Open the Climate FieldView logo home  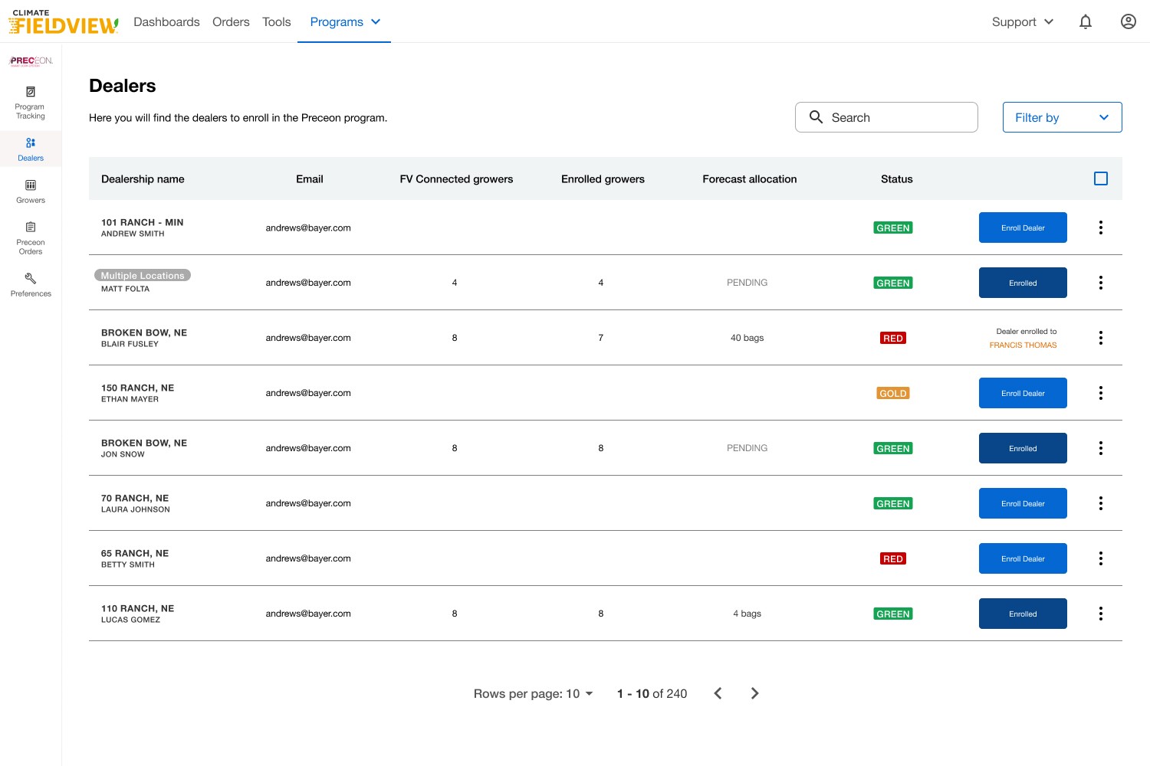(x=64, y=22)
